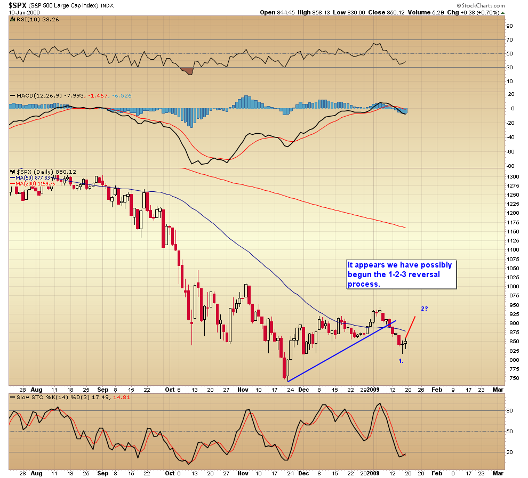This screenshot has width=528, height=478.
Task: Click the 'Close 850.12' value in header
Action: tap(386, 12)
